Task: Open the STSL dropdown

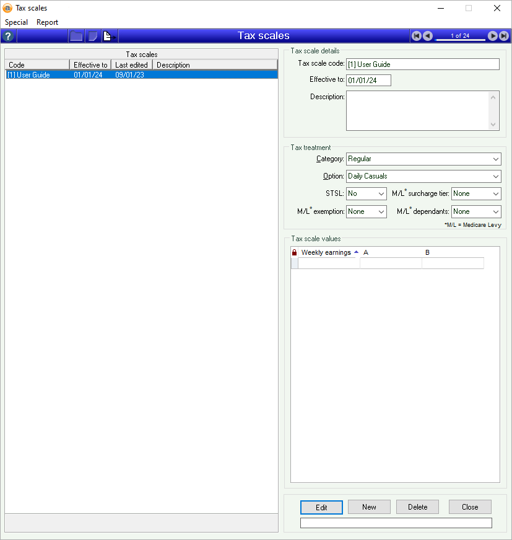Action: pos(366,193)
